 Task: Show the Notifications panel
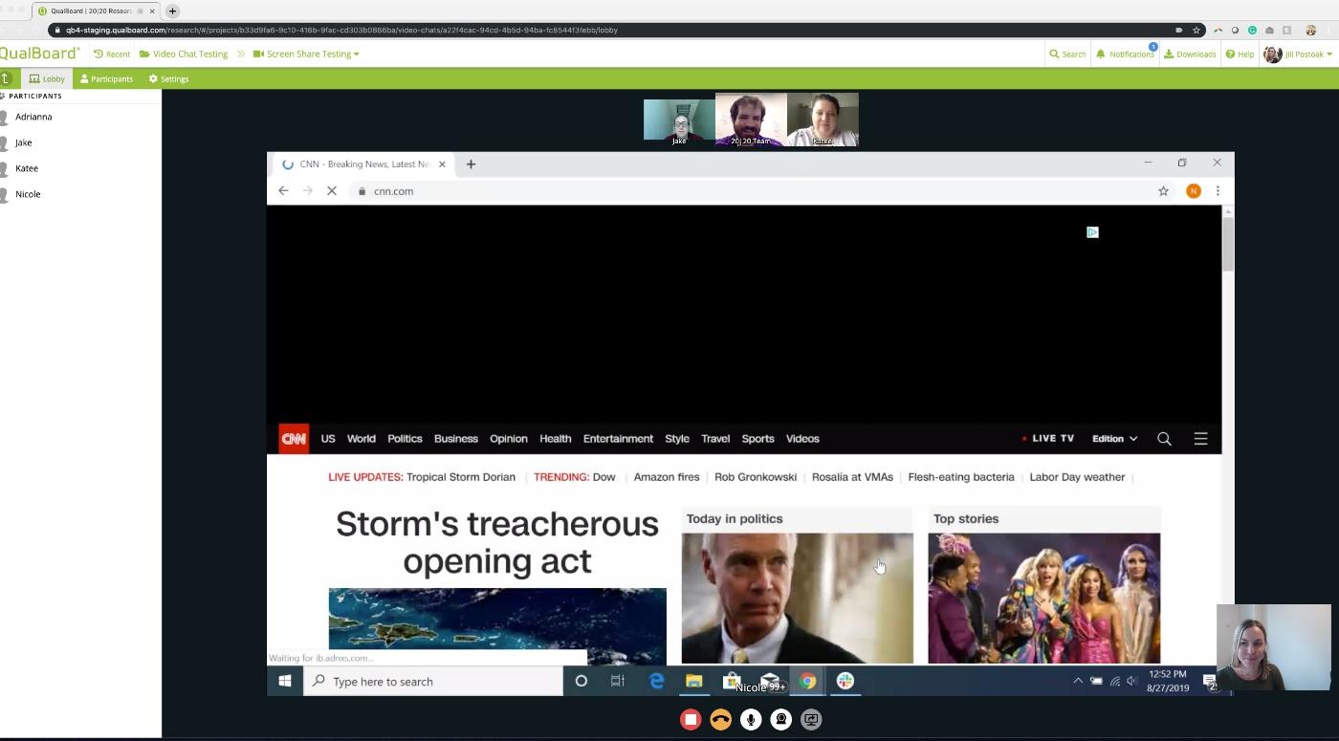1125,54
